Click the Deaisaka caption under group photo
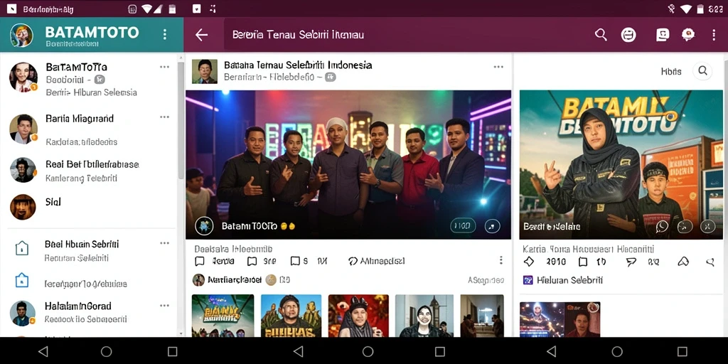Viewport: 728px width, 364px height. 233,249
